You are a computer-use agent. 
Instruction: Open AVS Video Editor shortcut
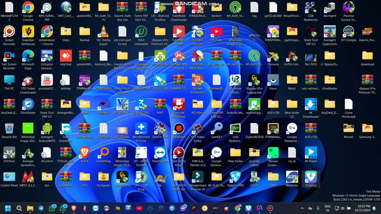[x=198, y=133]
